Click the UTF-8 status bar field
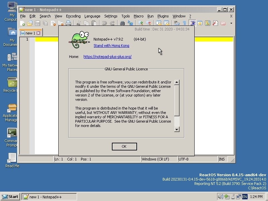The height and width of the screenshot is (201, 268). pos(198,159)
